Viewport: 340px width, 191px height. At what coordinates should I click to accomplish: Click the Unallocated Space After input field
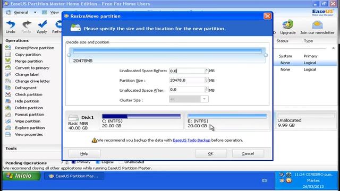tap(187, 90)
